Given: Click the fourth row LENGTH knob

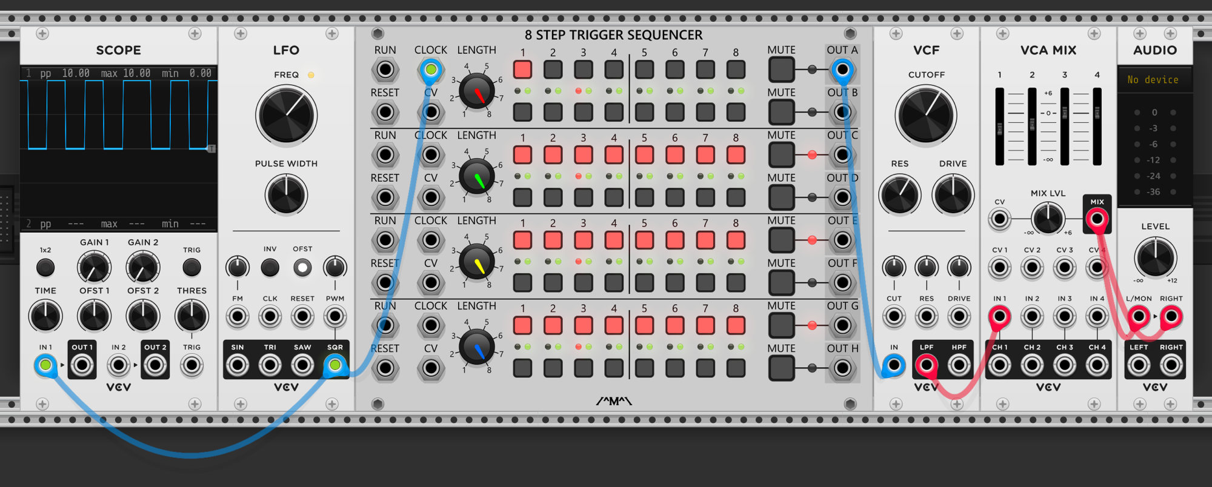Looking at the screenshot, I should point(477,347).
